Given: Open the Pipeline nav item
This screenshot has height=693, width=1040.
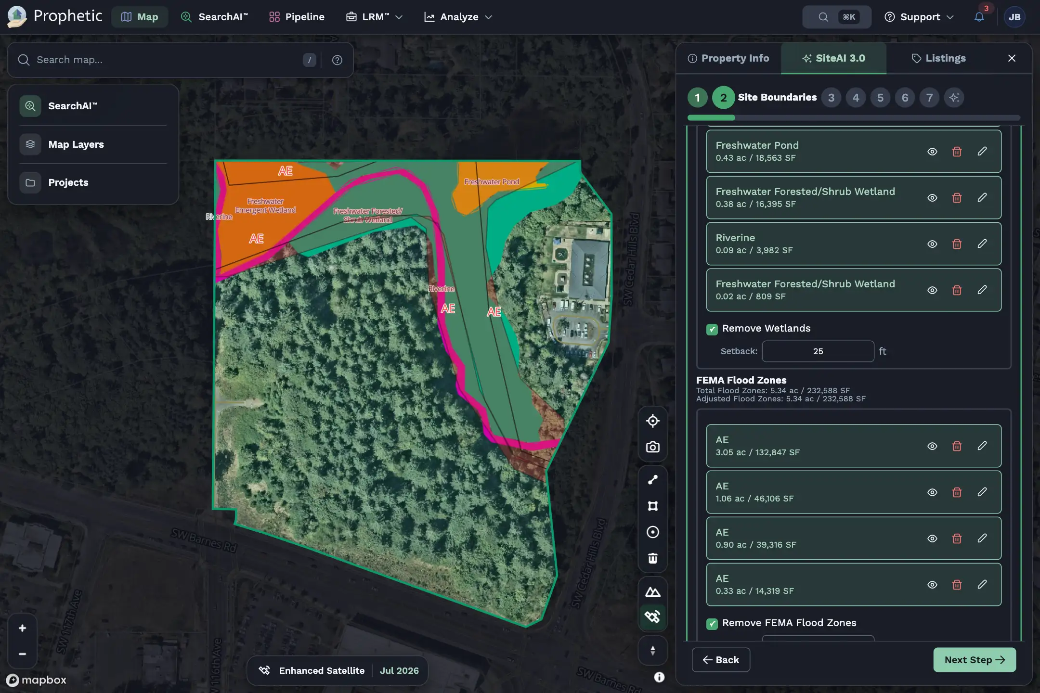Looking at the screenshot, I should pos(297,17).
